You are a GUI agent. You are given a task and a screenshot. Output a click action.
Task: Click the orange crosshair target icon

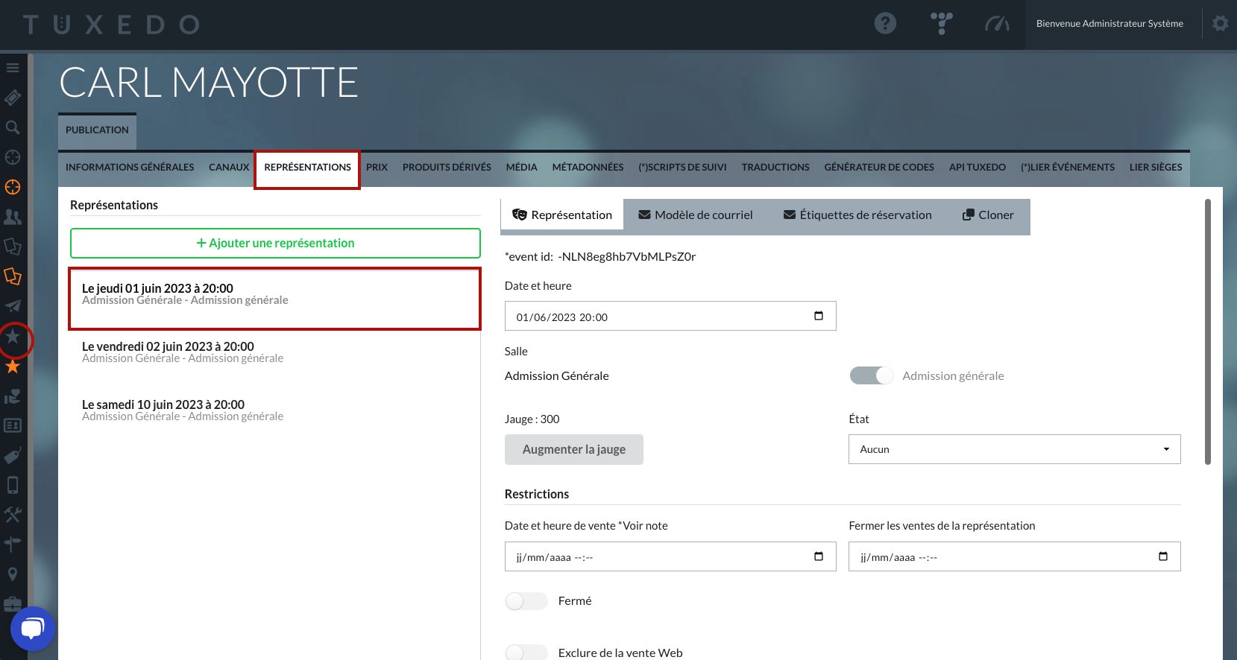[13, 187]
